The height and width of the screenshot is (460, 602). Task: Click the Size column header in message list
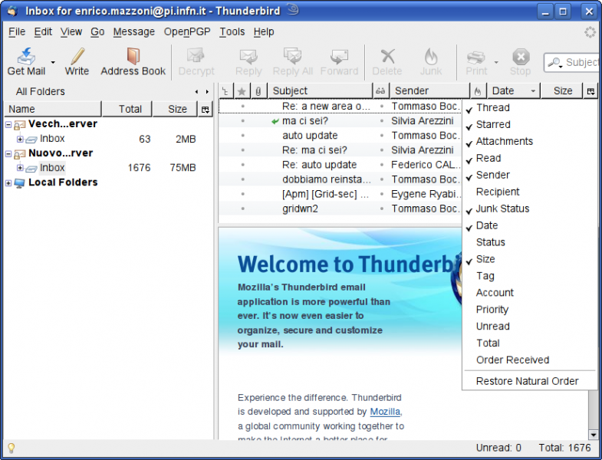click(561, 91)
